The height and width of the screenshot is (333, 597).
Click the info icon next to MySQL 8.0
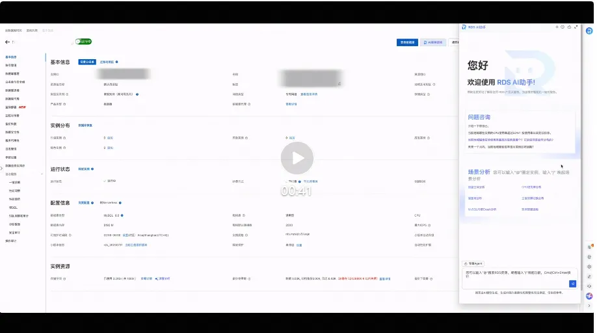tap(122, 215)
